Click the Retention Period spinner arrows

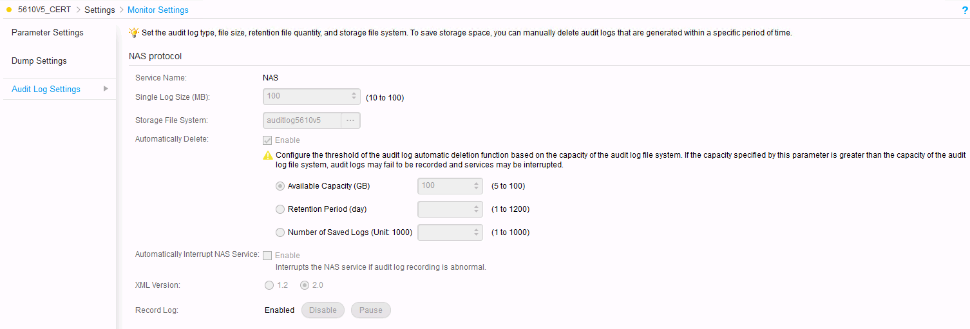click(x=477, y=209)
